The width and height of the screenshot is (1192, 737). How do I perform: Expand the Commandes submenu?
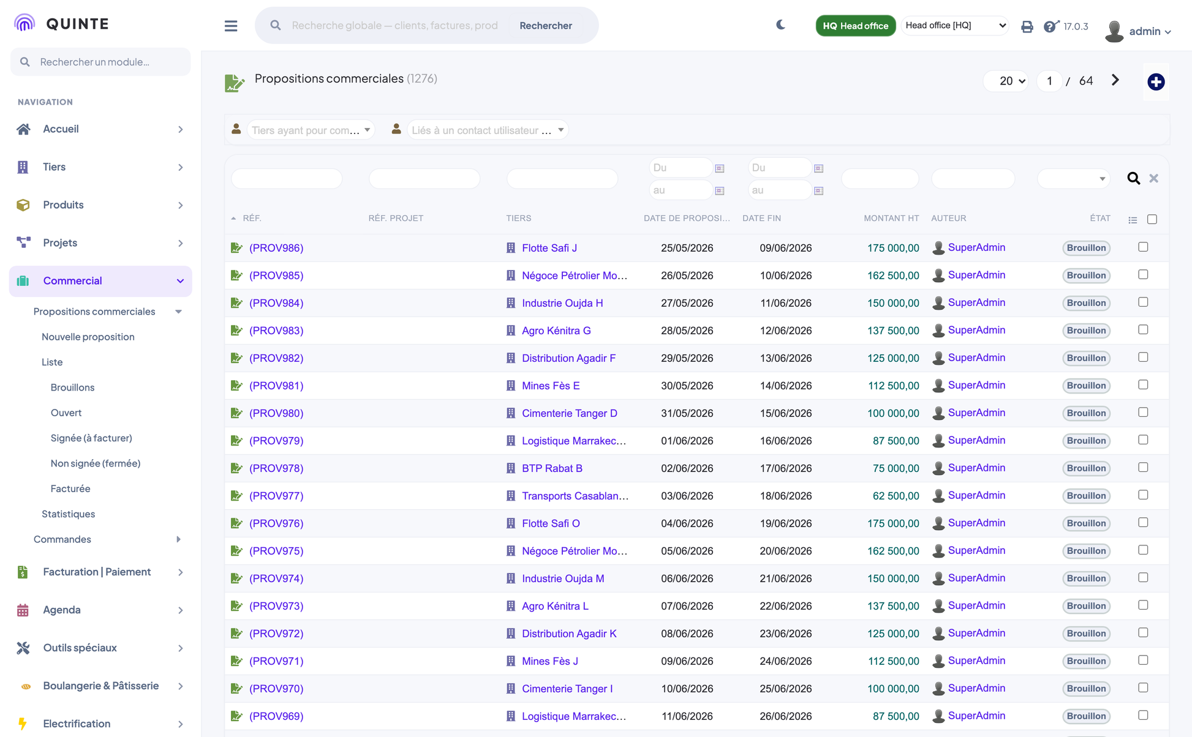point(178,539)
